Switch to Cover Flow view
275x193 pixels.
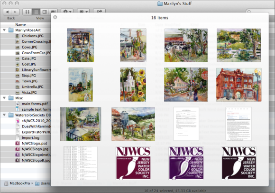click(53, 12)
